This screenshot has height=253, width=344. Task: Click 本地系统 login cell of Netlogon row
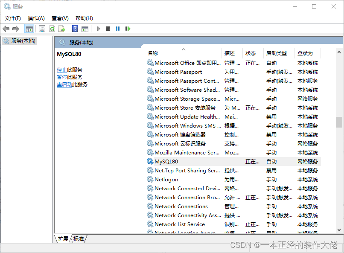point(308,180)
